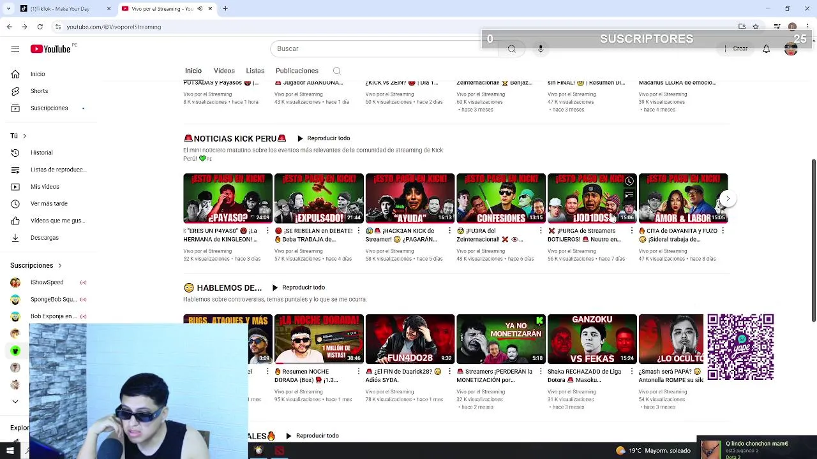Open options for AYUDA video

pos(450,231)
